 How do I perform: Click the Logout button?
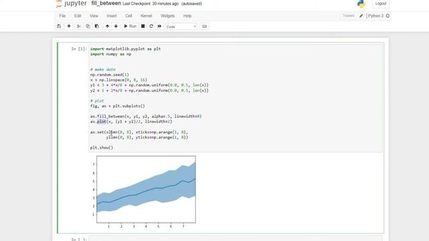(381, 3)
